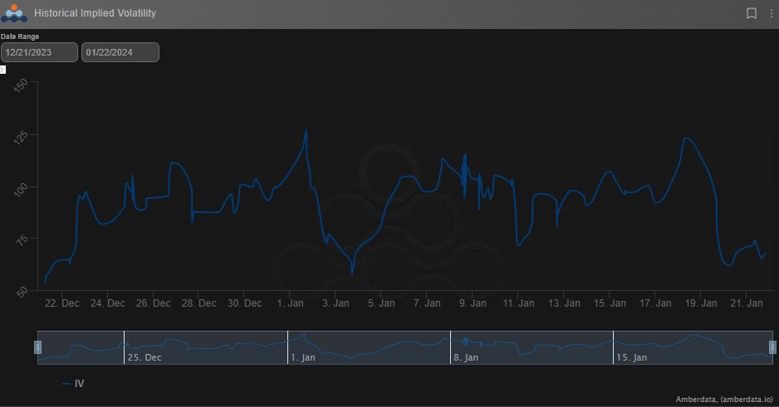Edit the start date 12/21/2023 field
Screen dimensions: 779x407
(x=39, y=52)
